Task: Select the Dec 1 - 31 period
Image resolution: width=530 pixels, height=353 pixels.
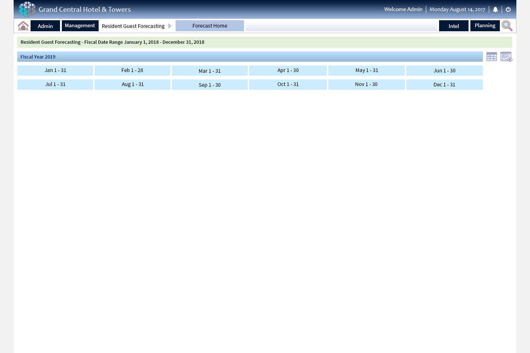Action: (x=444, y=85)
